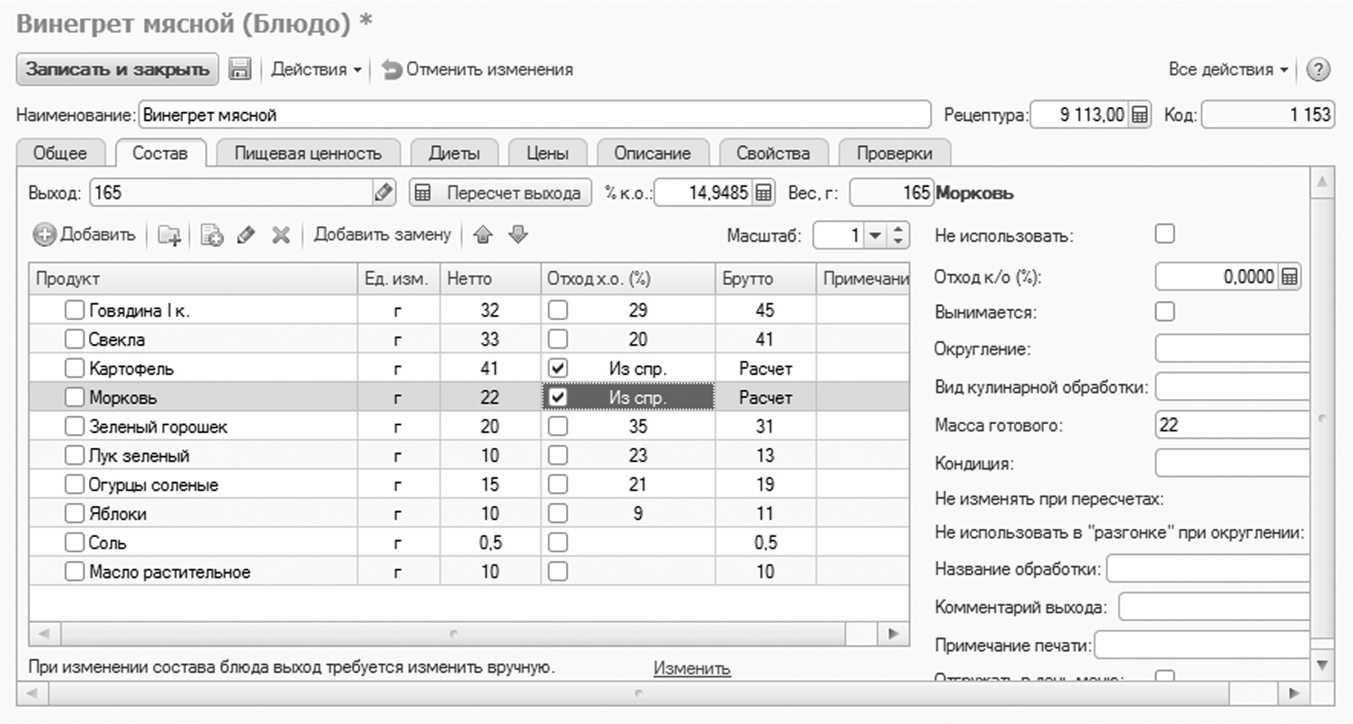Click the pencil icon in Выход field
1353x724 pixels.
383,193
